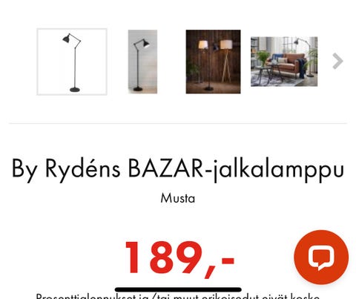Screen dimensions: 356x299
Task: Click the BAZAR-jalkalamppu part of the heading
Action: [x=236, y=170]
